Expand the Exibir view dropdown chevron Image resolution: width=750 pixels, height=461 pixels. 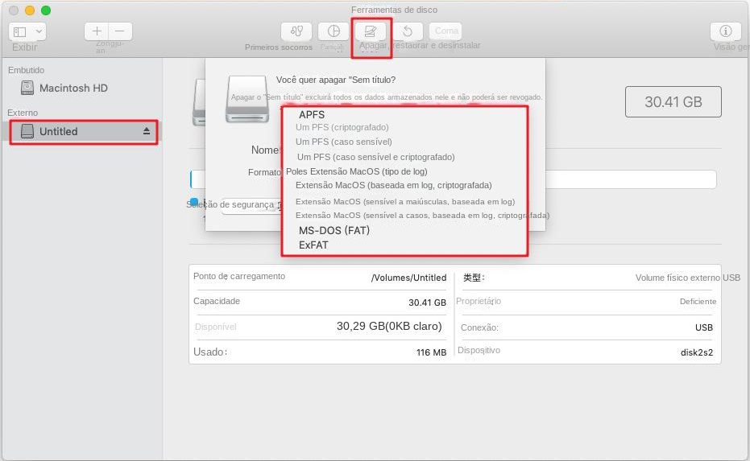tap(39, 31)
